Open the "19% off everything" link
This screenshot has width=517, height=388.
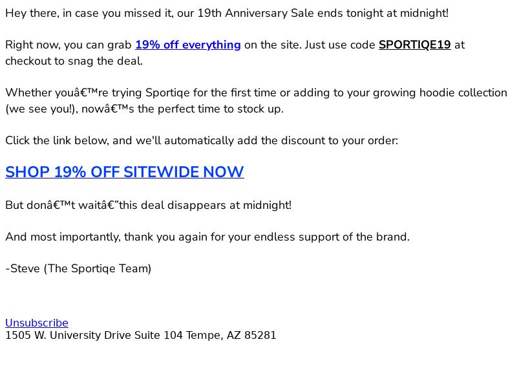(x=188, y=45)
